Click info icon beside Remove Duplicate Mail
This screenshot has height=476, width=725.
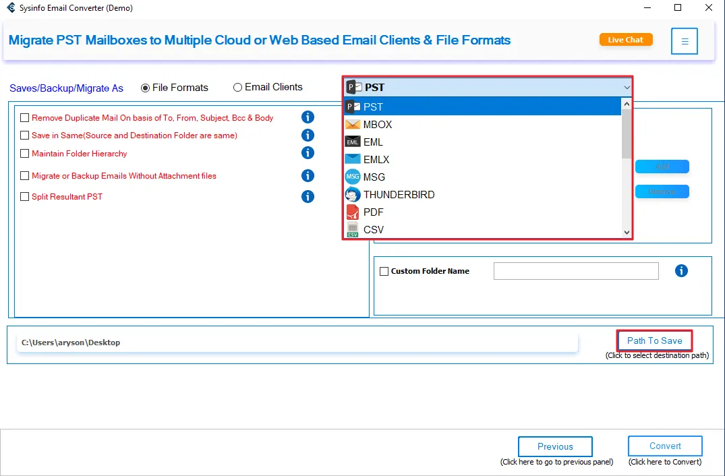coord(308,117)
